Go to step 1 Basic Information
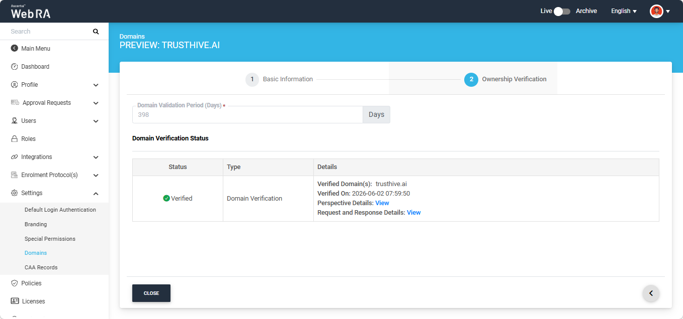 (x=279, y=79)
